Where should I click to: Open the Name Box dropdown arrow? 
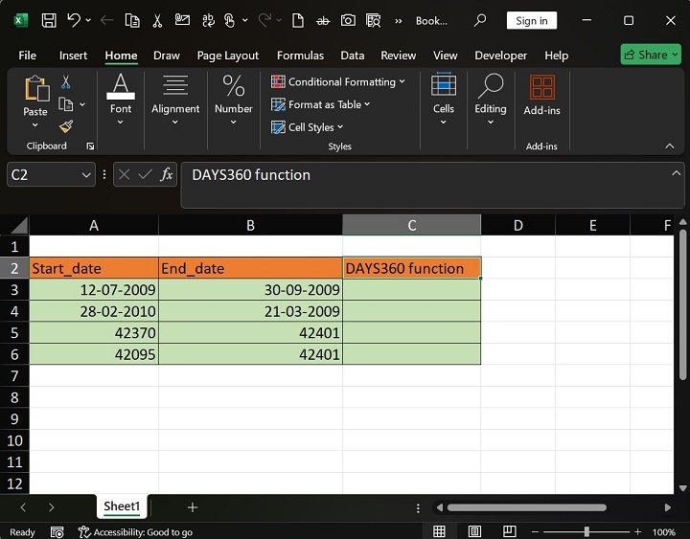point(86,175)
